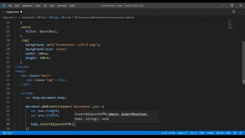Open the File menu

click(10, 6)
